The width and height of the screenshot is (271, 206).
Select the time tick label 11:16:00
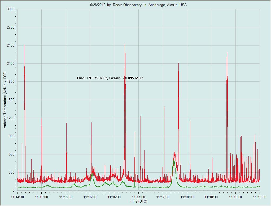[90, 197]
